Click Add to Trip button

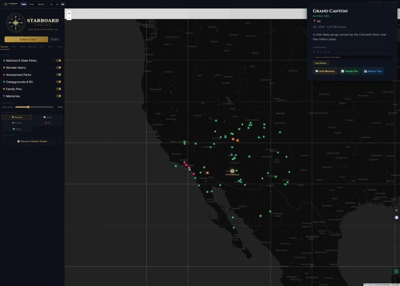[x=372, y=71]
